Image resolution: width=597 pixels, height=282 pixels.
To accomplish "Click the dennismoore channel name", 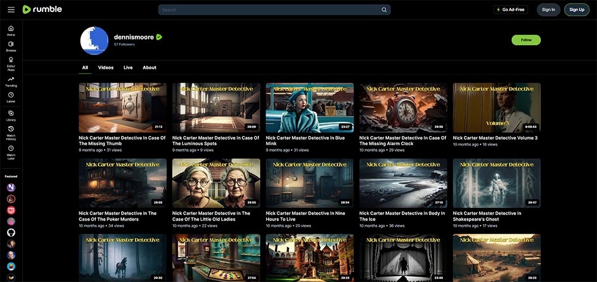I will [134, 37].
